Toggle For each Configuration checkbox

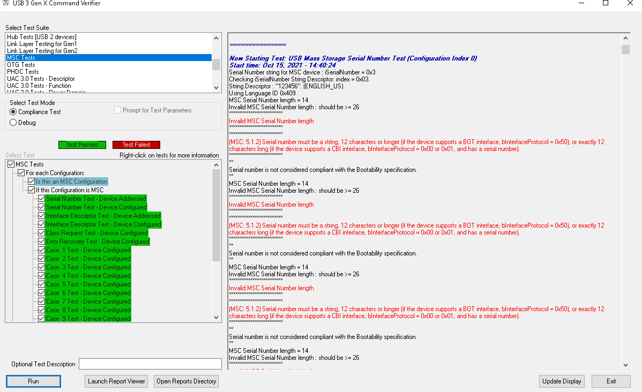click(x=21, y=172)
